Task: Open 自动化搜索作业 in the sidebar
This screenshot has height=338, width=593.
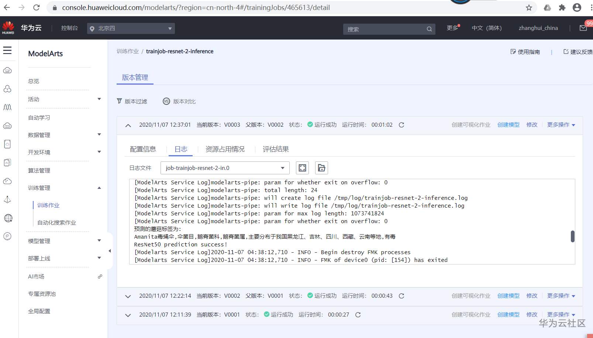Action: pos(57,222)
